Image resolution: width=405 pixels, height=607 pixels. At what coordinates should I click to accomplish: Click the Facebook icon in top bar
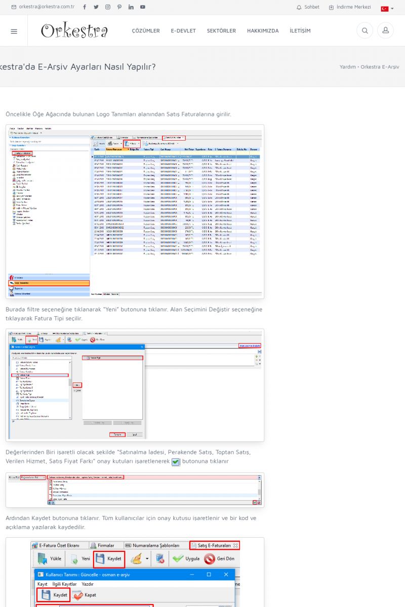(84, 7)
